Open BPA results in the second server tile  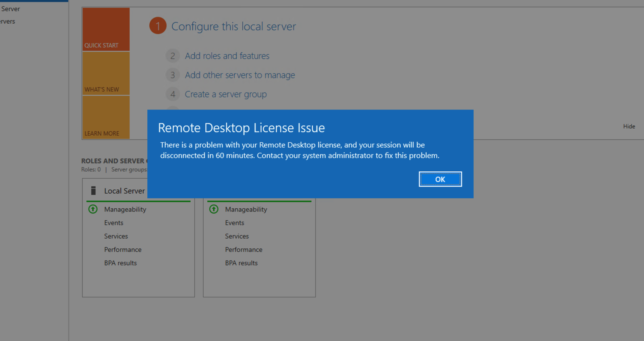(x=241, y=263)
